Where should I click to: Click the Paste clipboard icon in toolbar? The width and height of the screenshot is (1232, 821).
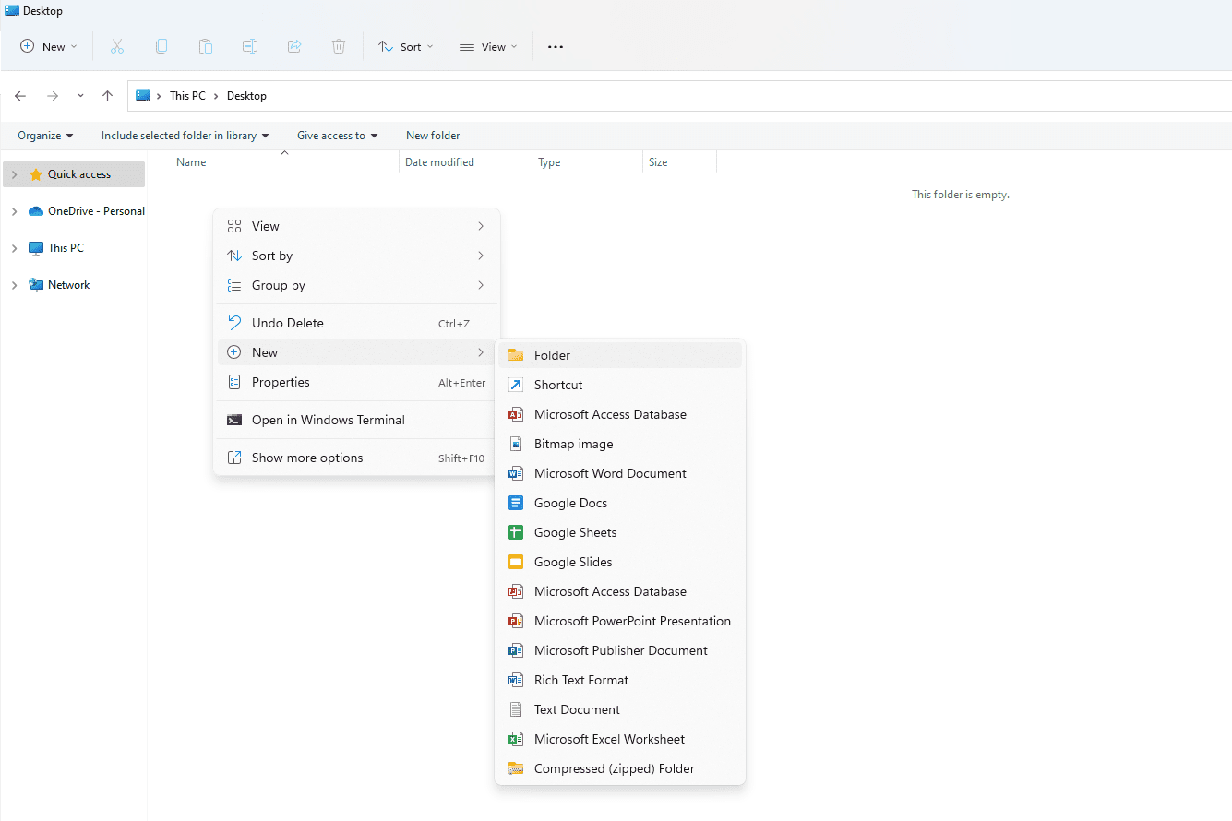(x=206, y=46)
